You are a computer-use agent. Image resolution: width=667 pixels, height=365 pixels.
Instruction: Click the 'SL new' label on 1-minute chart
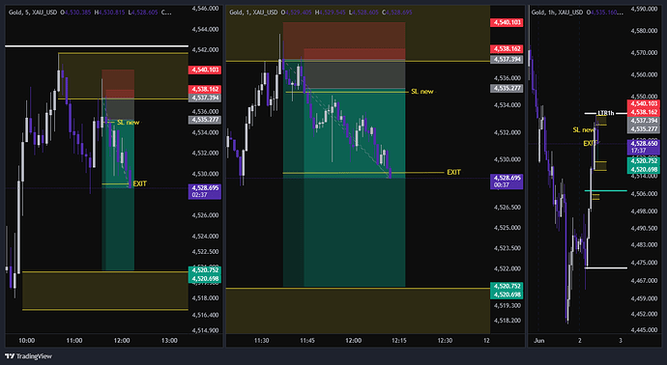tap(422, 92)
